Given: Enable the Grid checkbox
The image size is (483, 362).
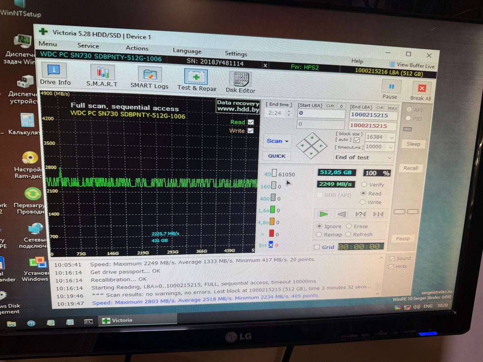Looking at the screenshot, I should click(317, 247).
